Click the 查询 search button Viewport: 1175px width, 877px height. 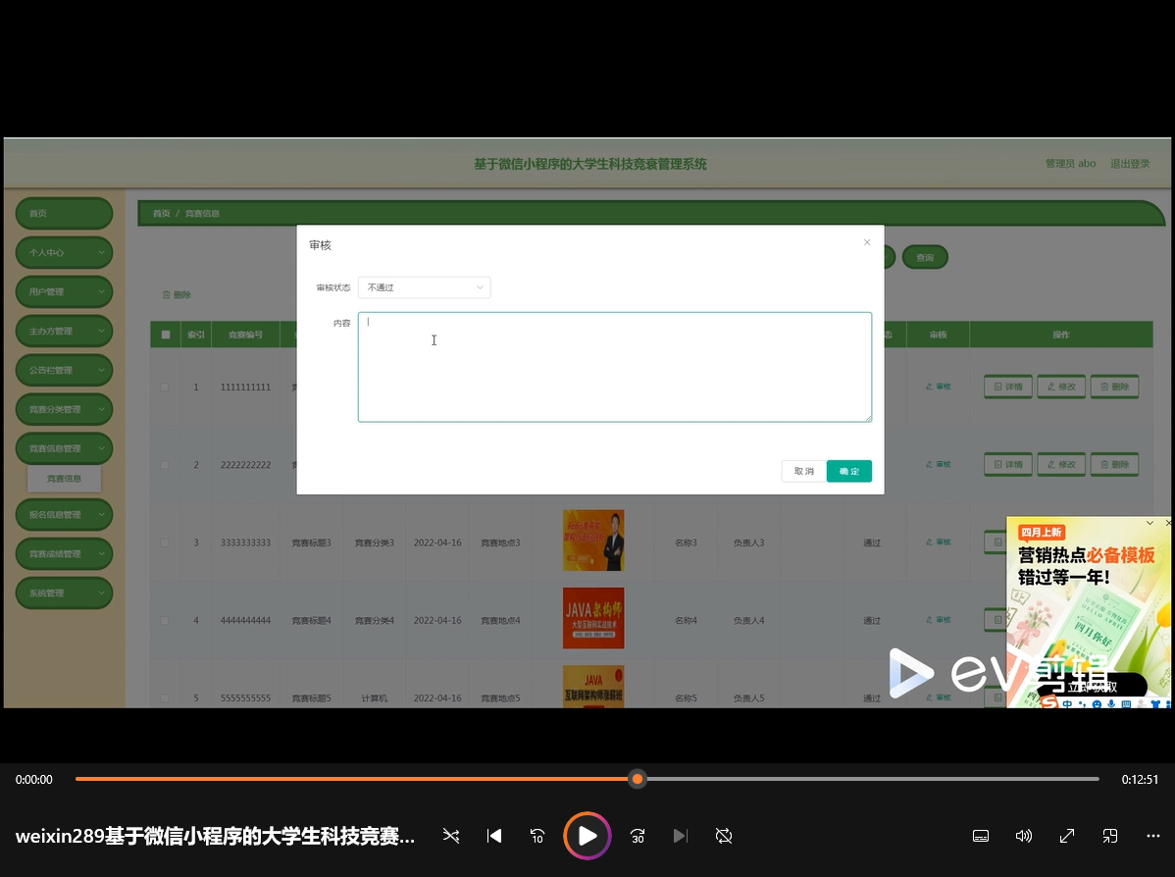pos(925,257)
